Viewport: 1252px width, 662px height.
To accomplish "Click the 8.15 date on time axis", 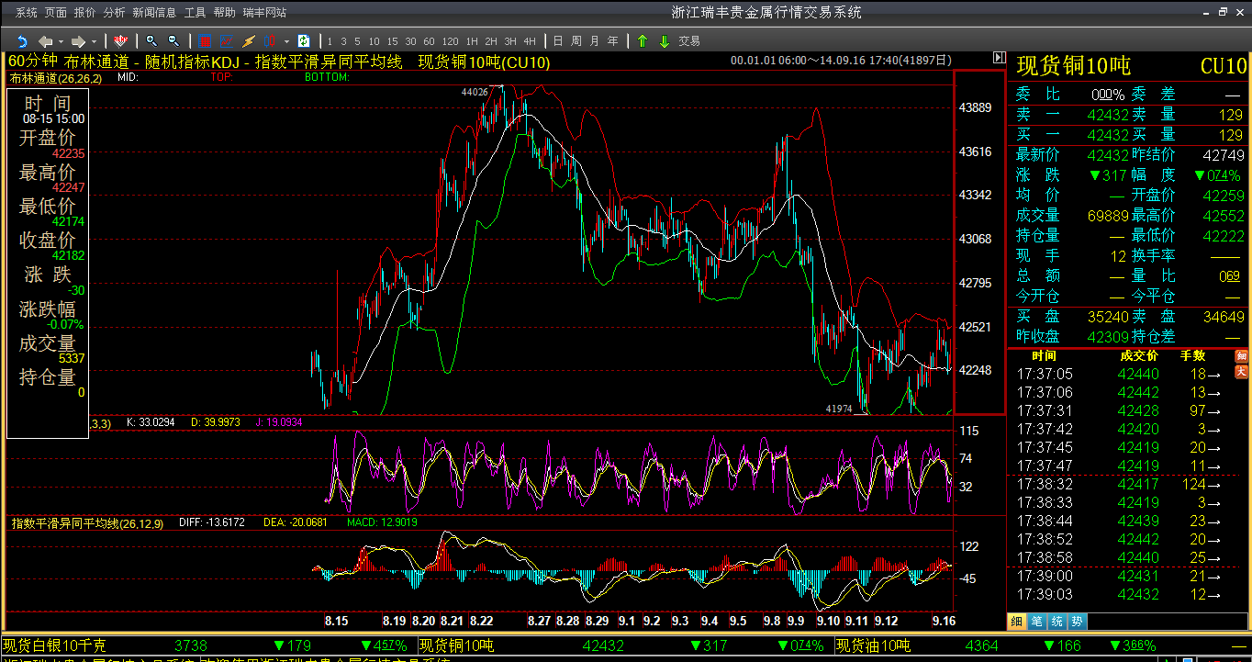I will (x=337, y=622).
